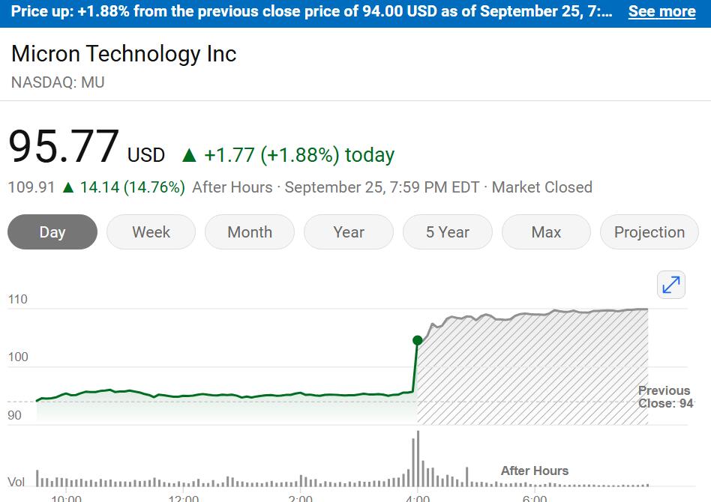Click the blue Price up banner text
Screen dimensions: 711x502
[x=311, y=11]
